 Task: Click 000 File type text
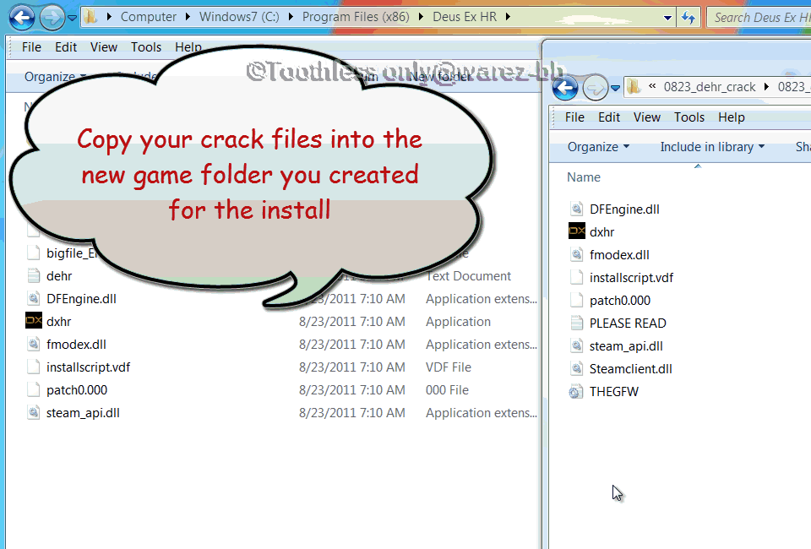click(x=447, y=389)
